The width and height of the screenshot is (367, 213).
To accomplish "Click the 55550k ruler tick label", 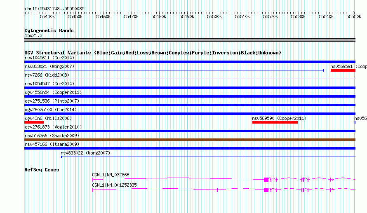I will [x=354, y=16].
